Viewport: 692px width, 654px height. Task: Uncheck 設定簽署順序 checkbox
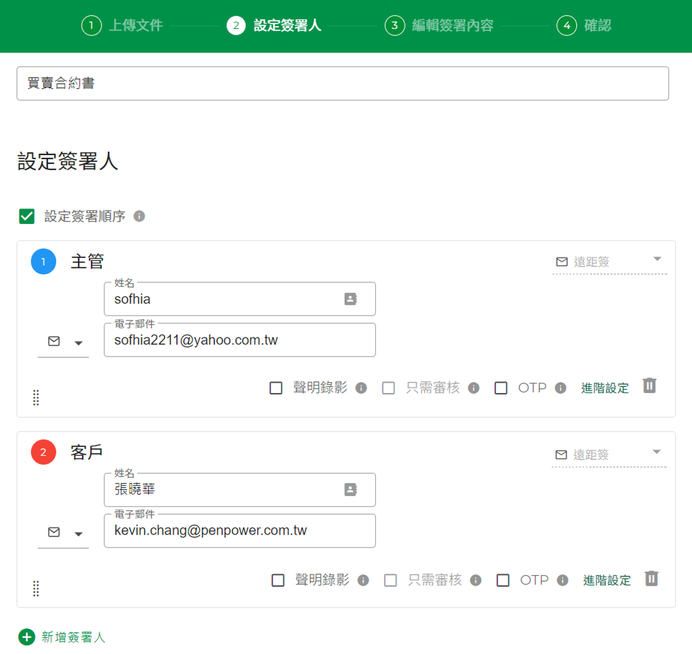pos(27,216)
